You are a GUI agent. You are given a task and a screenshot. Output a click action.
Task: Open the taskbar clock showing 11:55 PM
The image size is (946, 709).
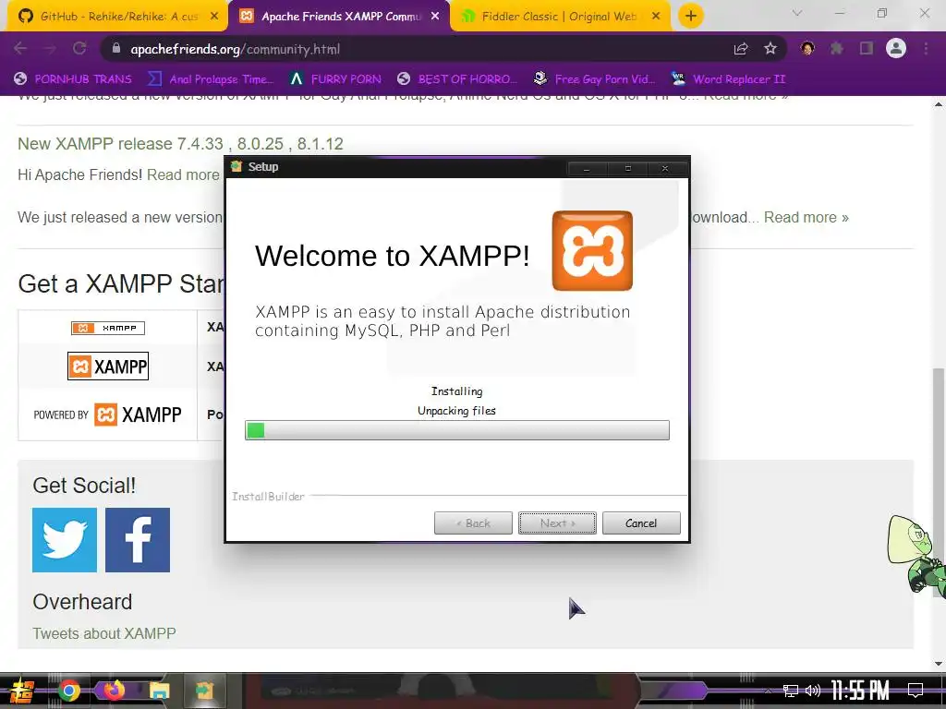pyautogui.click(x=860, y=691)
